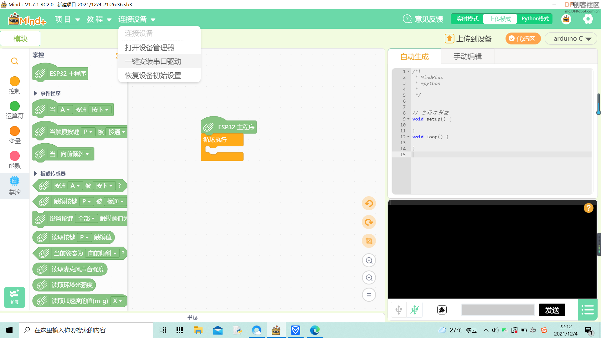Toggle the 代码区 code area button
The width and height of the screenshot is (601, 338).
tap(523, 38)
